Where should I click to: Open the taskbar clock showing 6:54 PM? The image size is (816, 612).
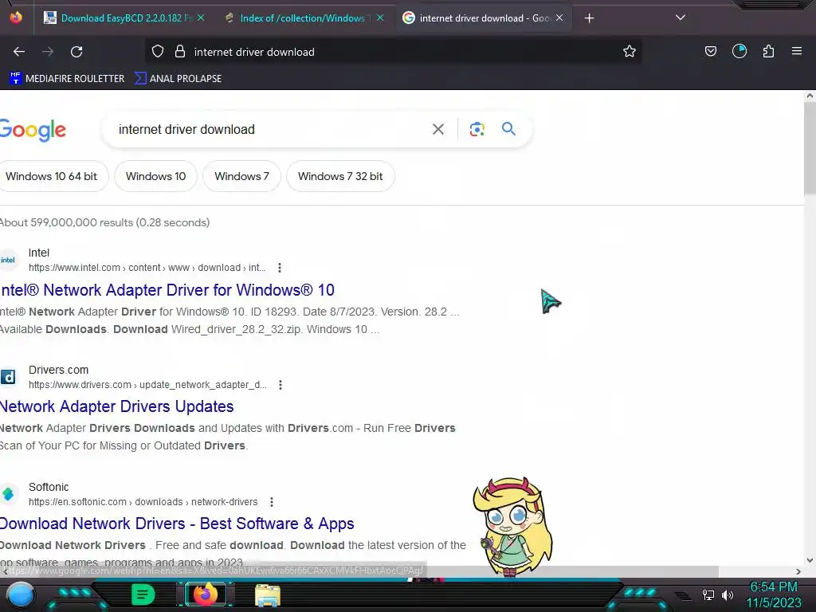coord(774,594)
